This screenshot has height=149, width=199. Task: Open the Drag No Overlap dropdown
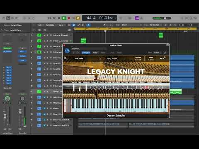[155, 25]
